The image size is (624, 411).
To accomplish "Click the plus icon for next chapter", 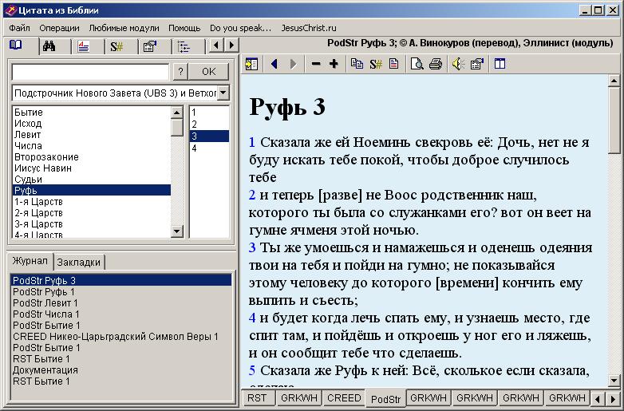I will (x=334, y=65).
